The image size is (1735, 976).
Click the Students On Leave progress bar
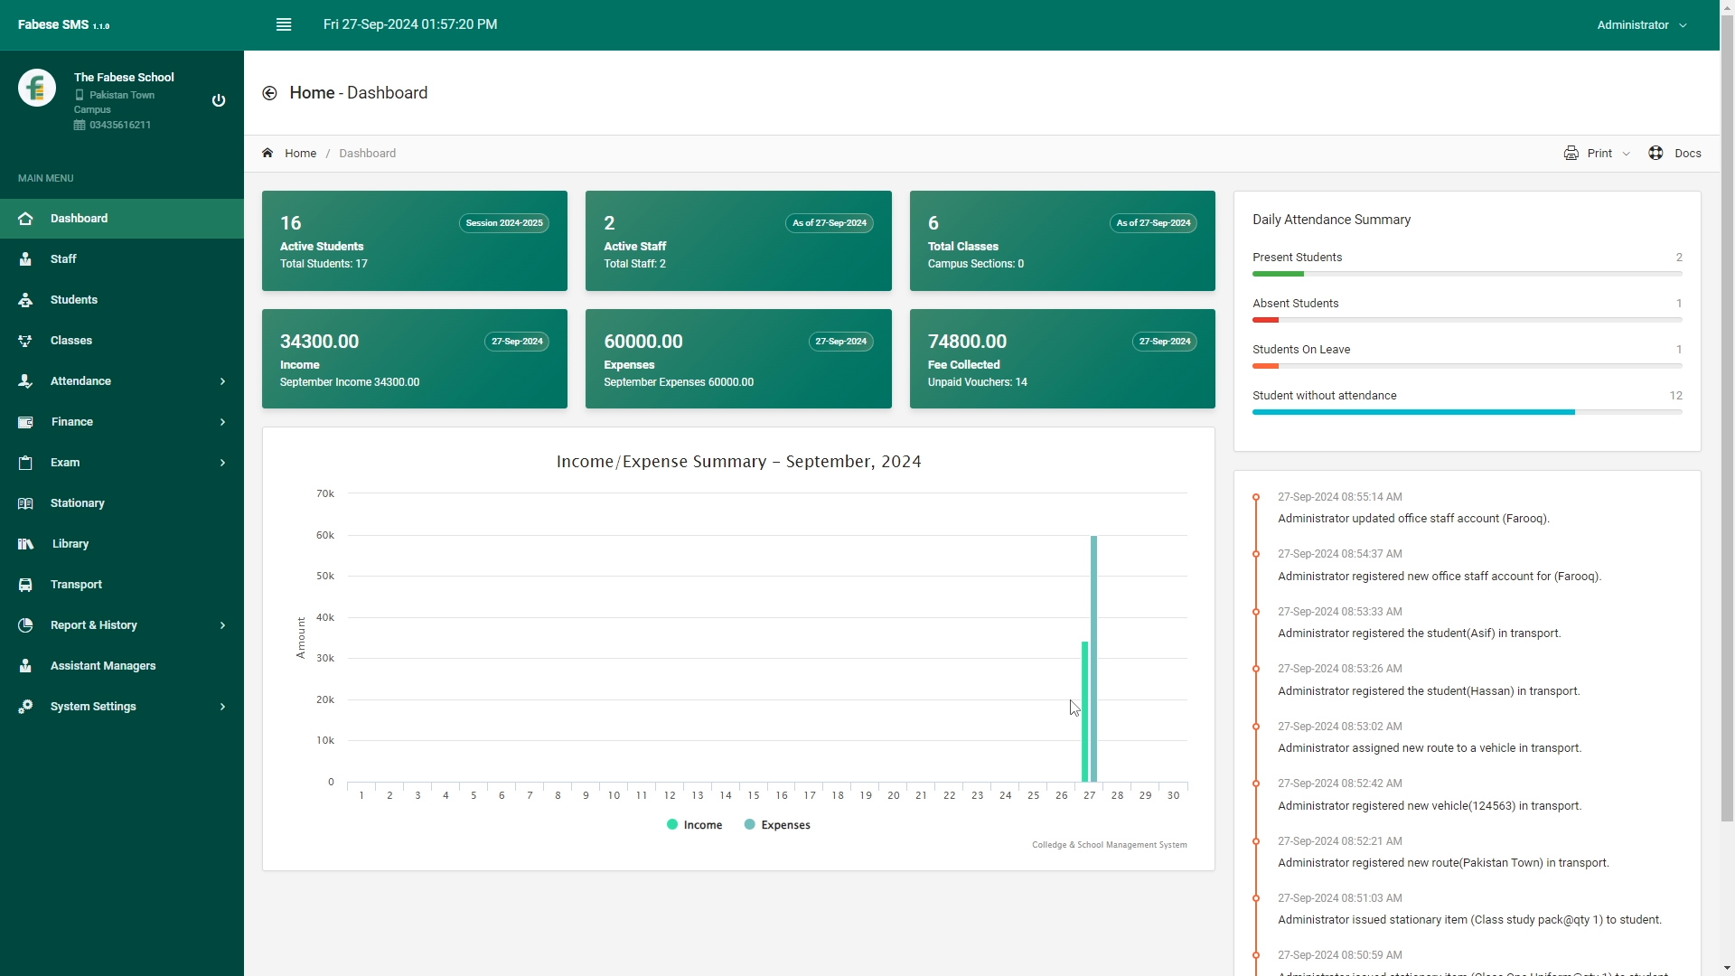1468,366
